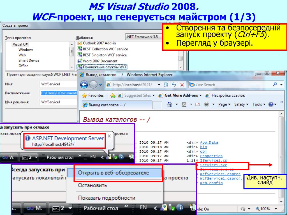This screenshot has height=215, width=287.
Task: Expand hidden tray icons arrow in lower taskbar
Action: coord(155,208)
